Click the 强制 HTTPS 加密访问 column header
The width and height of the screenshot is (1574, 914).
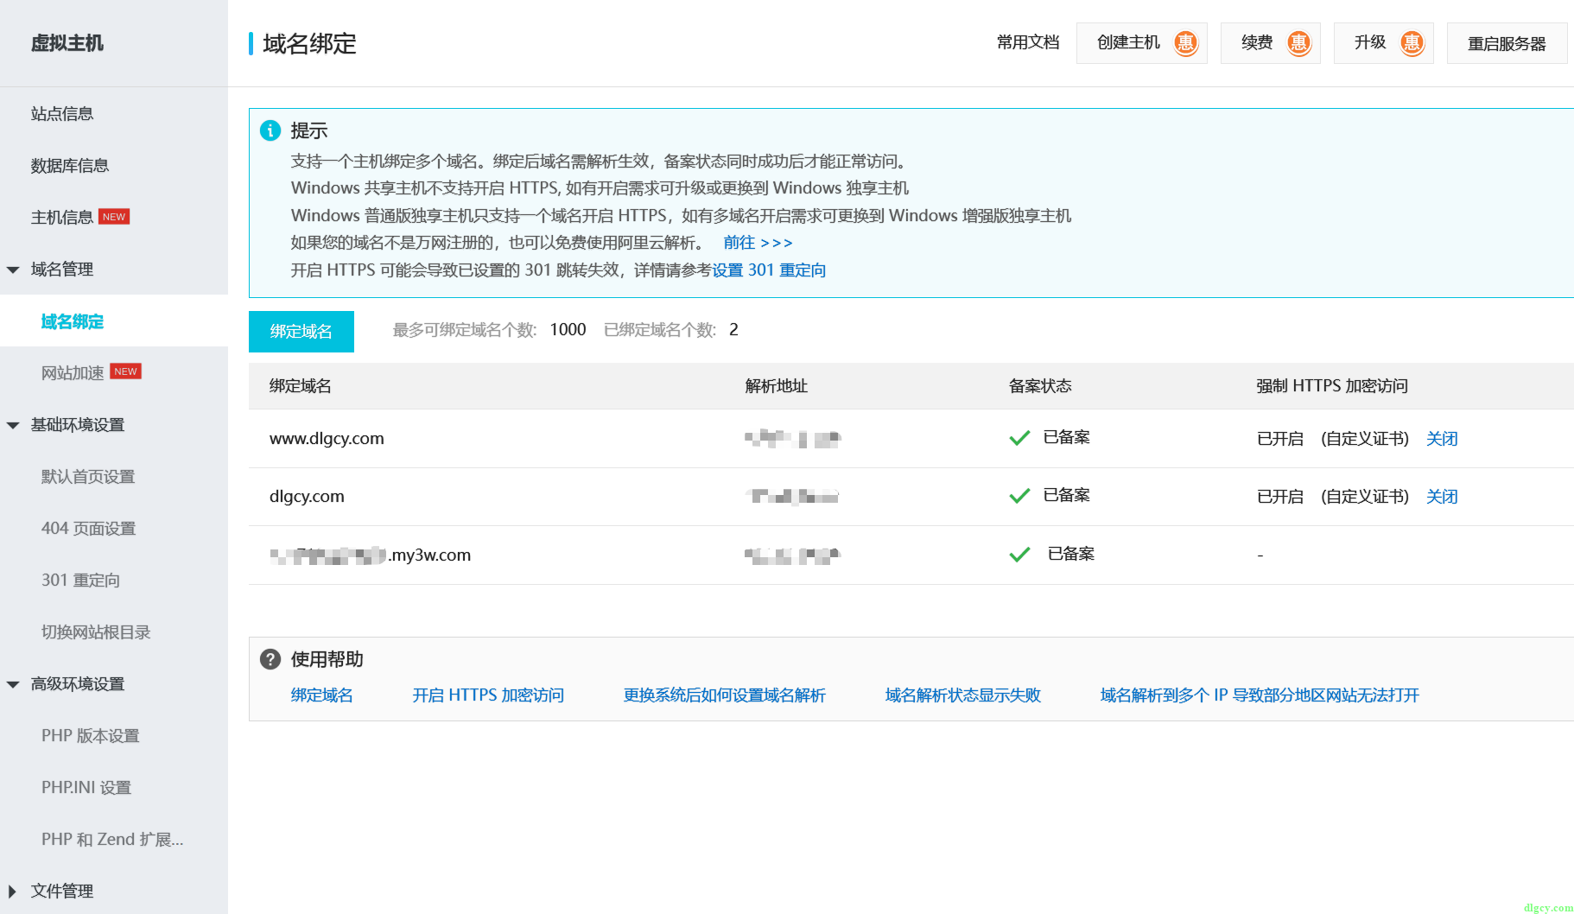tap(1332, 386)
